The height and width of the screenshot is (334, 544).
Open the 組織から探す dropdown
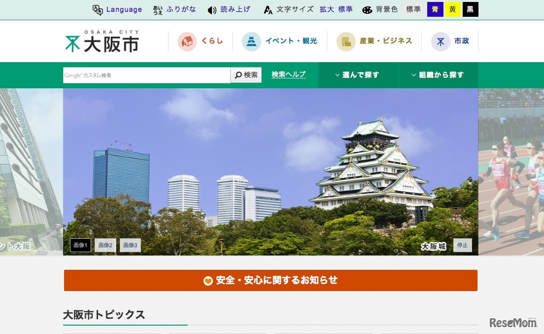coord(438,74)
